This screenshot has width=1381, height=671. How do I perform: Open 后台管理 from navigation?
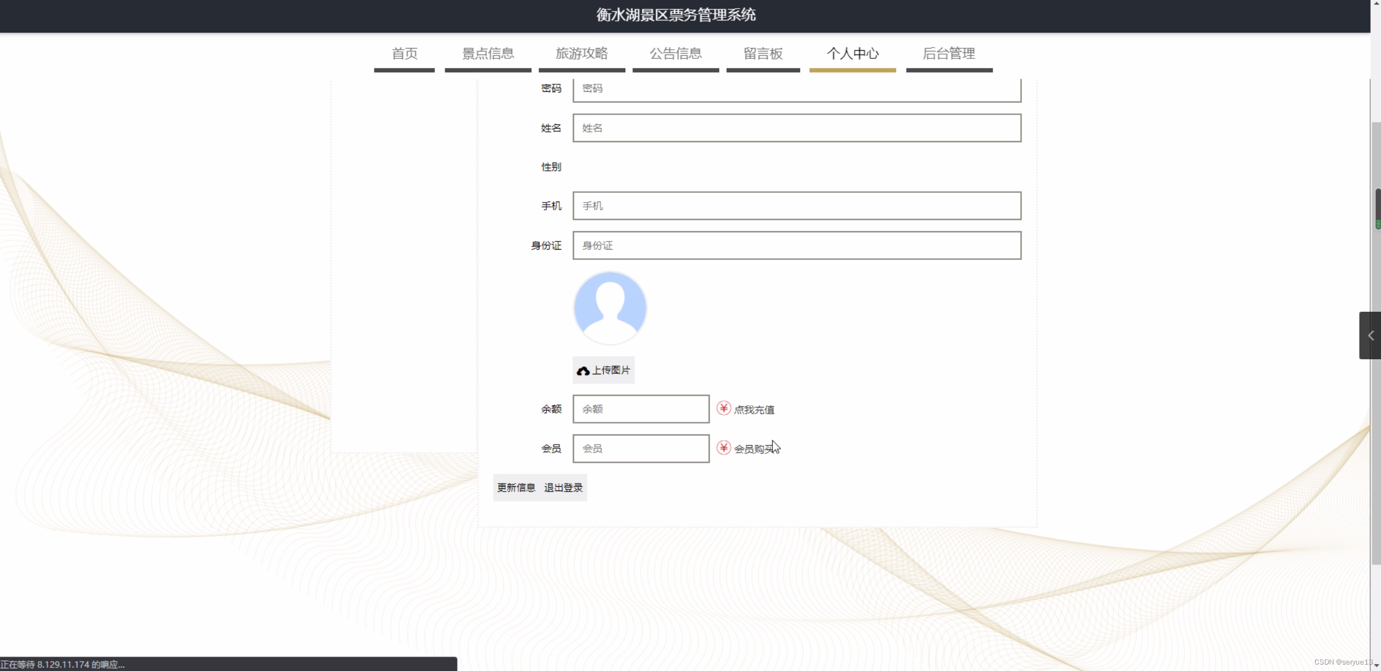(948, 53)
